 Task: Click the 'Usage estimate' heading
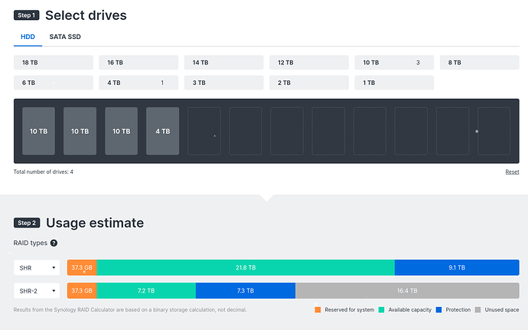coord(95,223)
